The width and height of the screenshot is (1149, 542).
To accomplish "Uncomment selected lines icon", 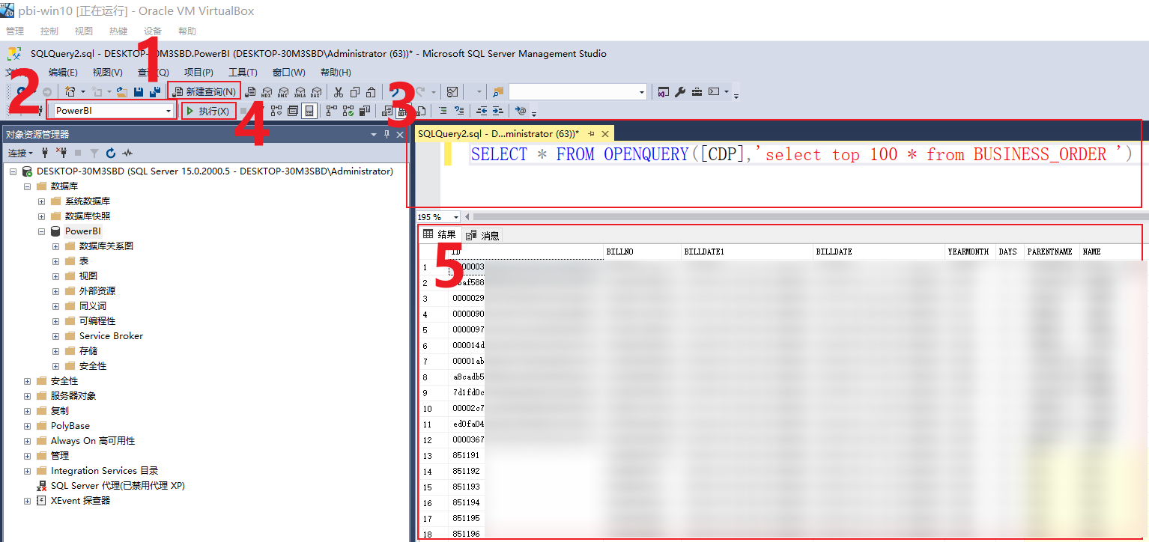I will (459, 111).
